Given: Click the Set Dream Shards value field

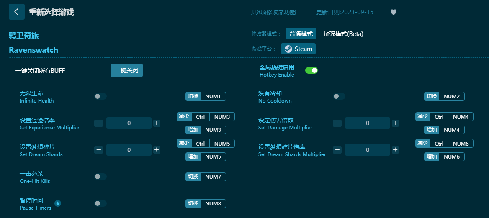Looking at the screenshot, I should [129, 150].
